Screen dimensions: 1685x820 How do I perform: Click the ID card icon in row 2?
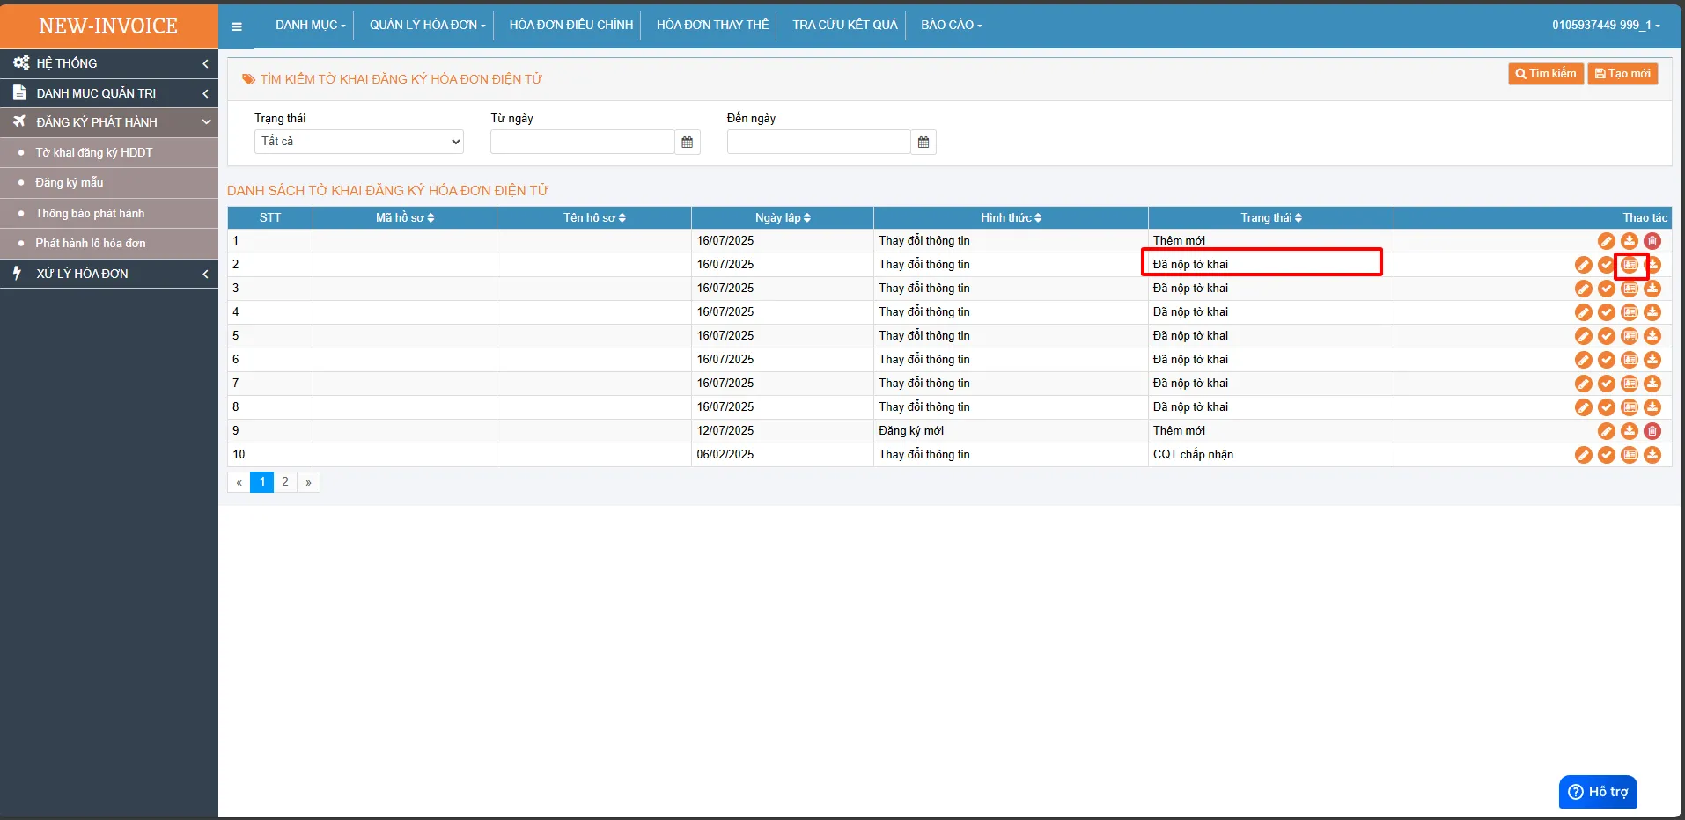coord(1630,265)
